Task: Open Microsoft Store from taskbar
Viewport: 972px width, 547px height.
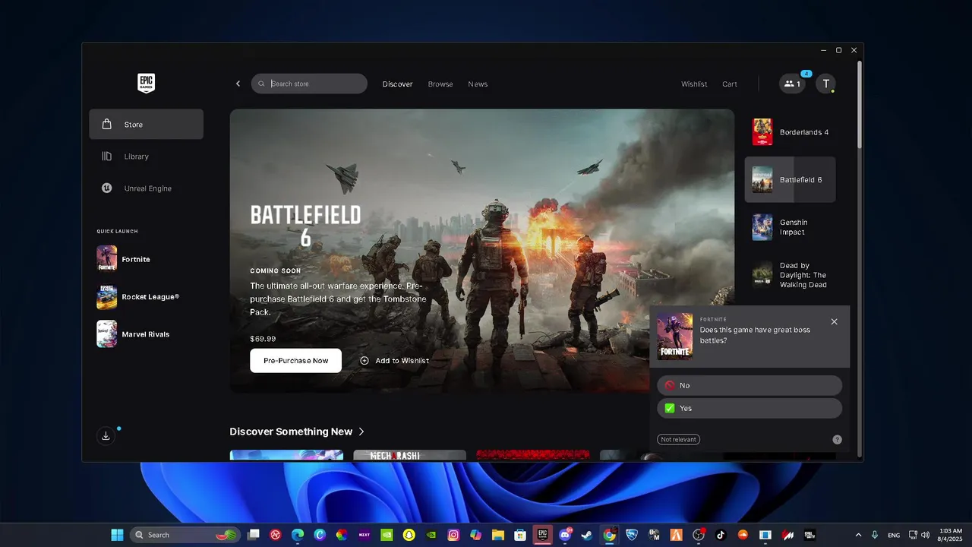Action: pyautogui.click(x=520, y=535)
